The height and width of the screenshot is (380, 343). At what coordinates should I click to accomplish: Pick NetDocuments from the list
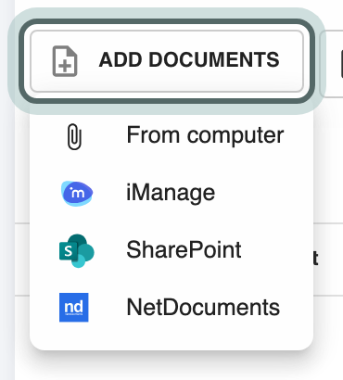[171, 308]
